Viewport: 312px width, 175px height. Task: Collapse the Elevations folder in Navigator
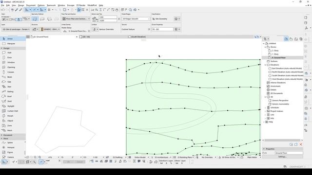click(265, 65)
